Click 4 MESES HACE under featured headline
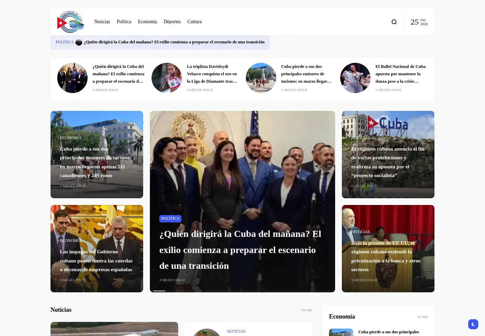Viewport: 485px width, 336px height. [x=172, y=280]
